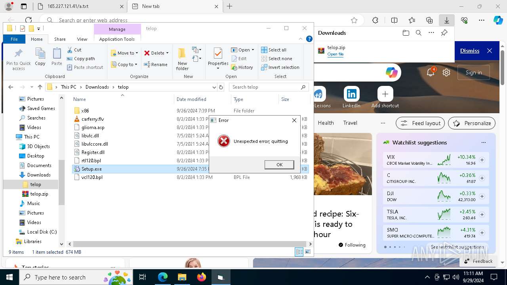The width and height of the screenshot is (507, 285).
Task: Select the libvlc.dll file
Action: click(x=90, y=136)
